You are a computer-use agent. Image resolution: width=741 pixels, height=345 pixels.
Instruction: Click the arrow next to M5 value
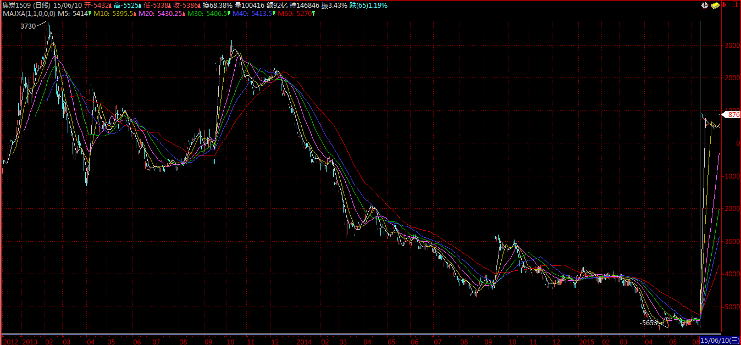(x=90, y=13)
